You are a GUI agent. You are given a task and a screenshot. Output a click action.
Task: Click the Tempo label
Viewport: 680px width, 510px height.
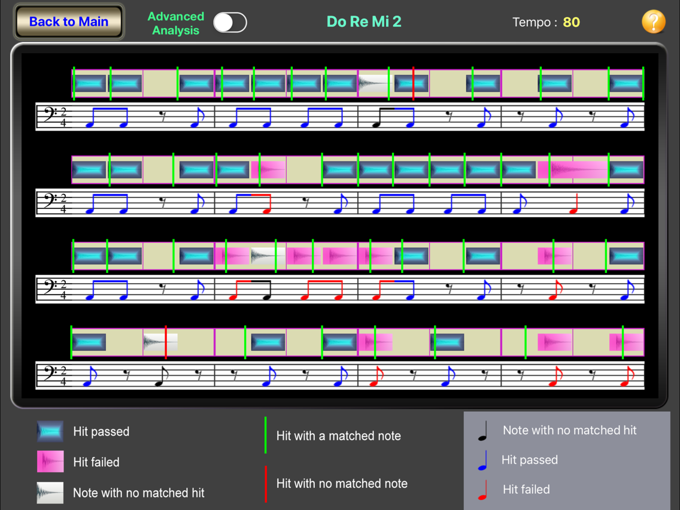point(535,22)
